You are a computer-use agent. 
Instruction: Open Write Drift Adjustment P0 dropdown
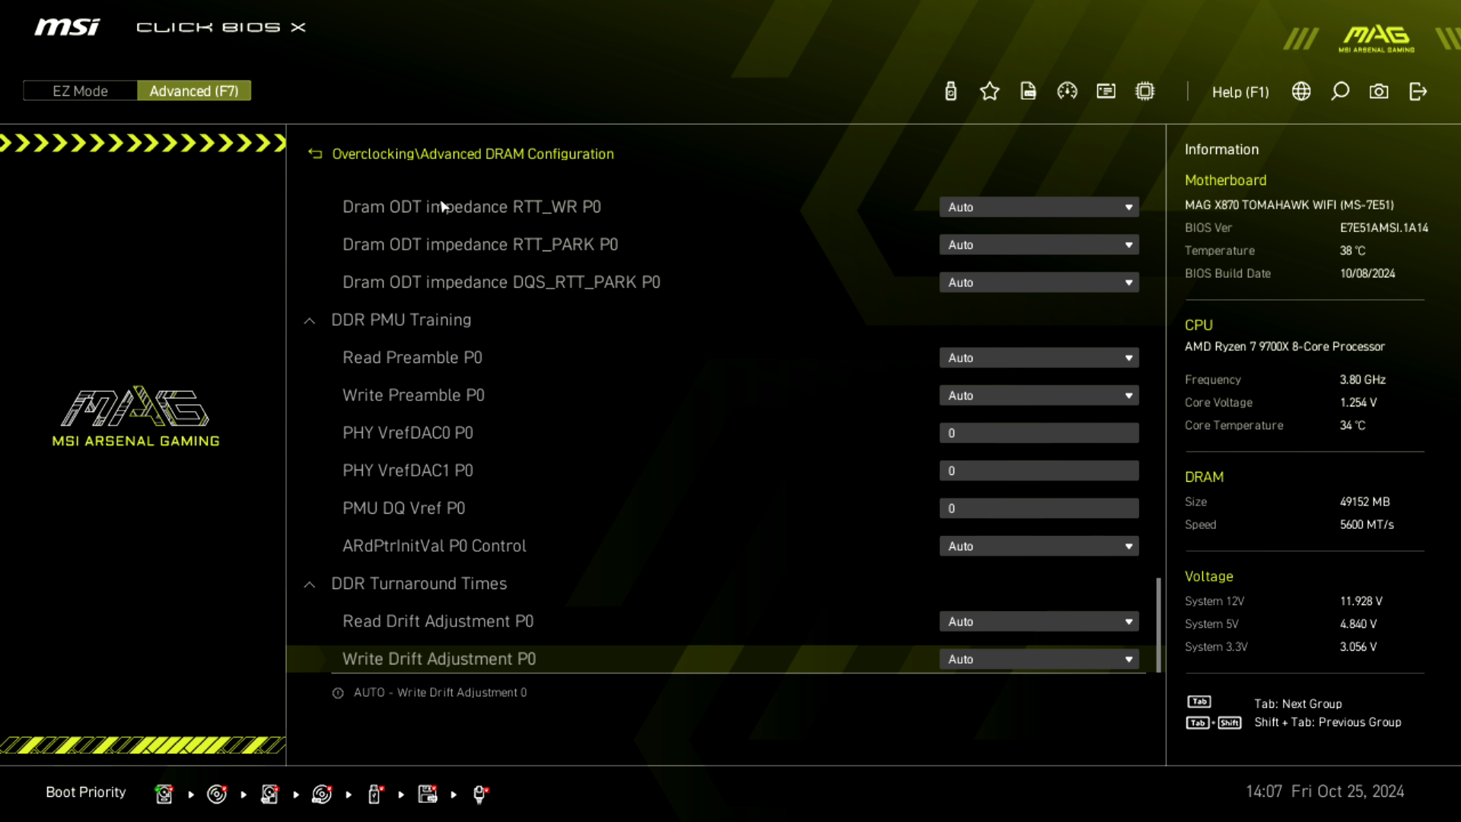[1039, 659]
